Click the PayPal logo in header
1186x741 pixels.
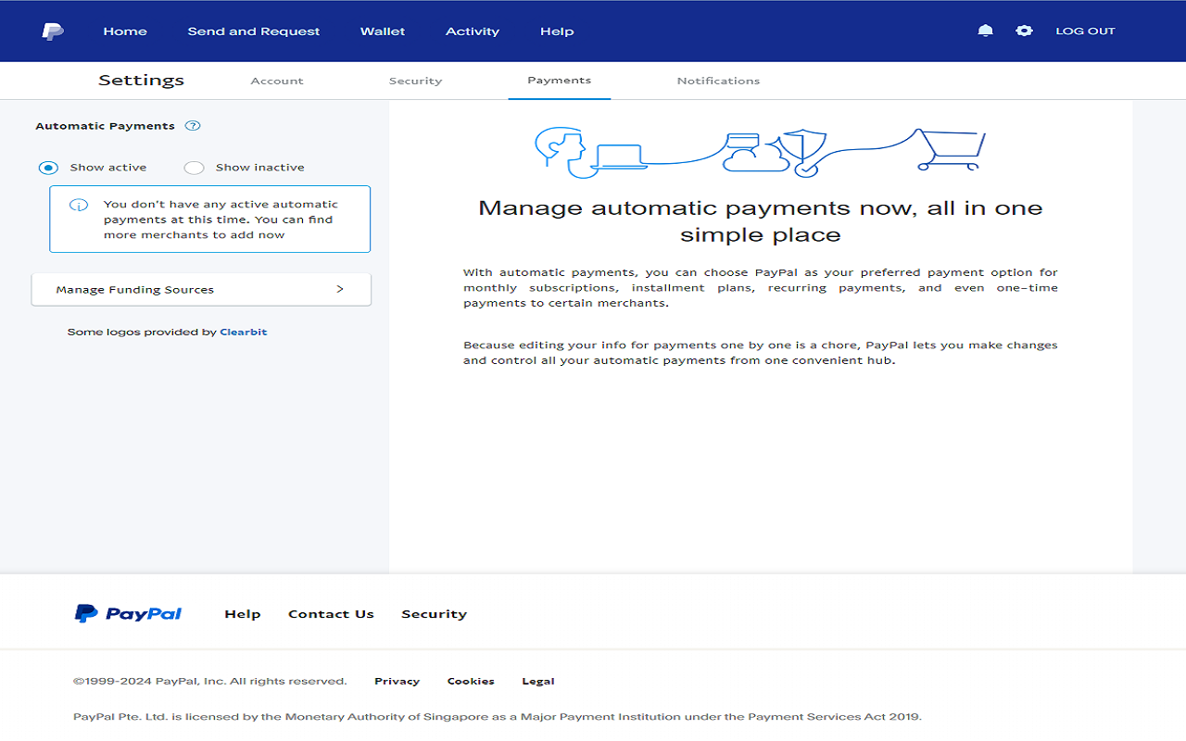click(x=53, y=31)
